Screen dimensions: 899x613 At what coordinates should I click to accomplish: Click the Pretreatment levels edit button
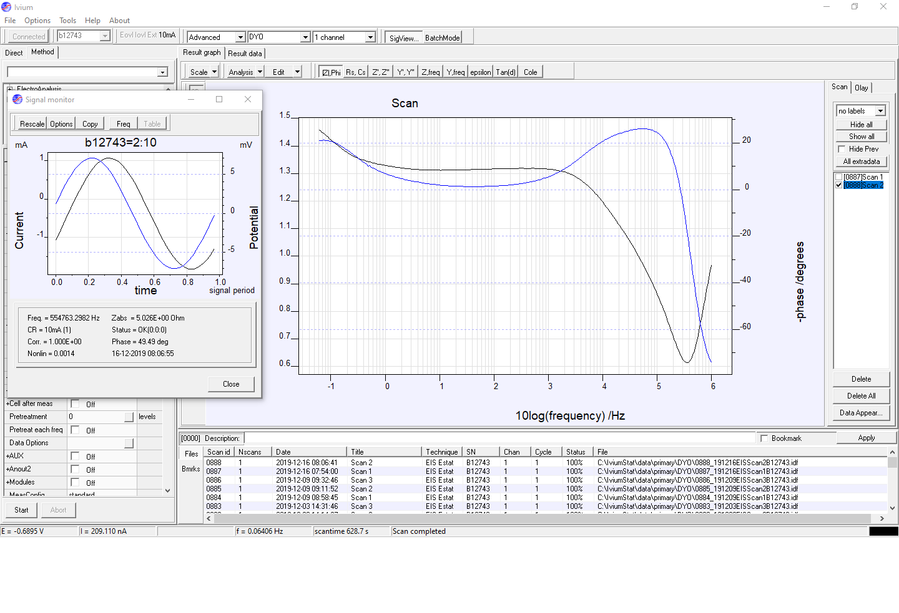129,417
